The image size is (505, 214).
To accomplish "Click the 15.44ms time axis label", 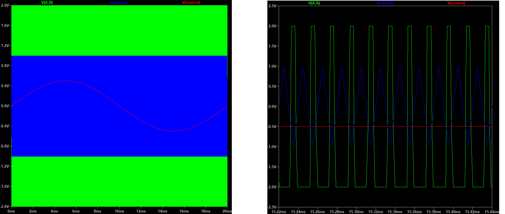I will click(492, 212).
